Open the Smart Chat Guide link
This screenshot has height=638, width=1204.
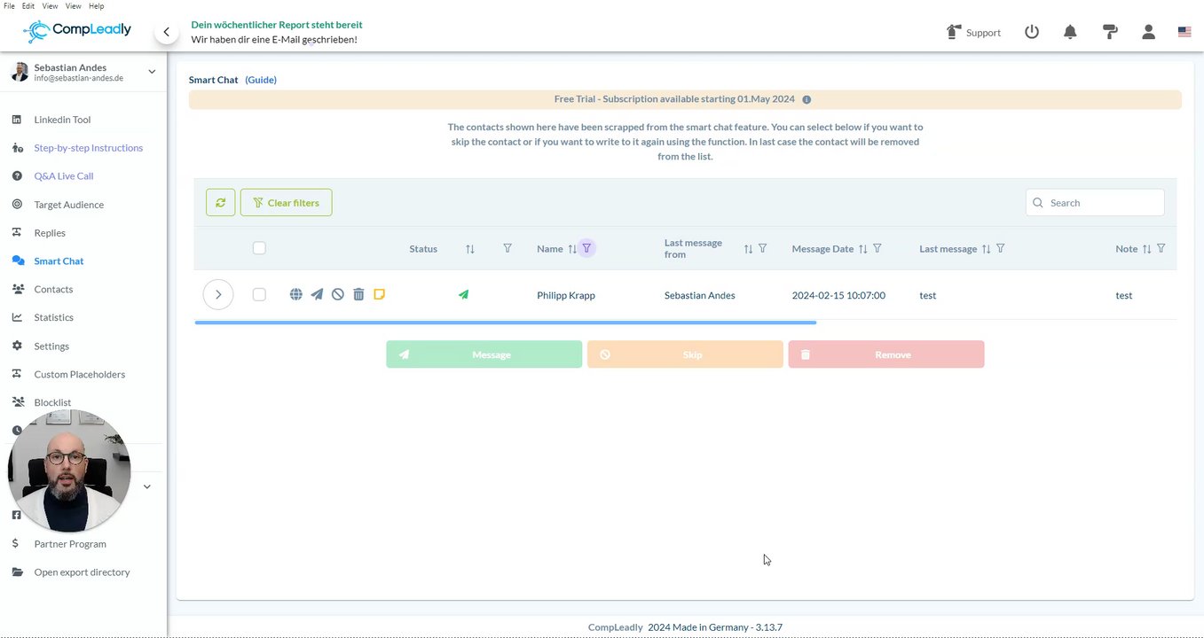pyautogui.click(x=261, y=80)
